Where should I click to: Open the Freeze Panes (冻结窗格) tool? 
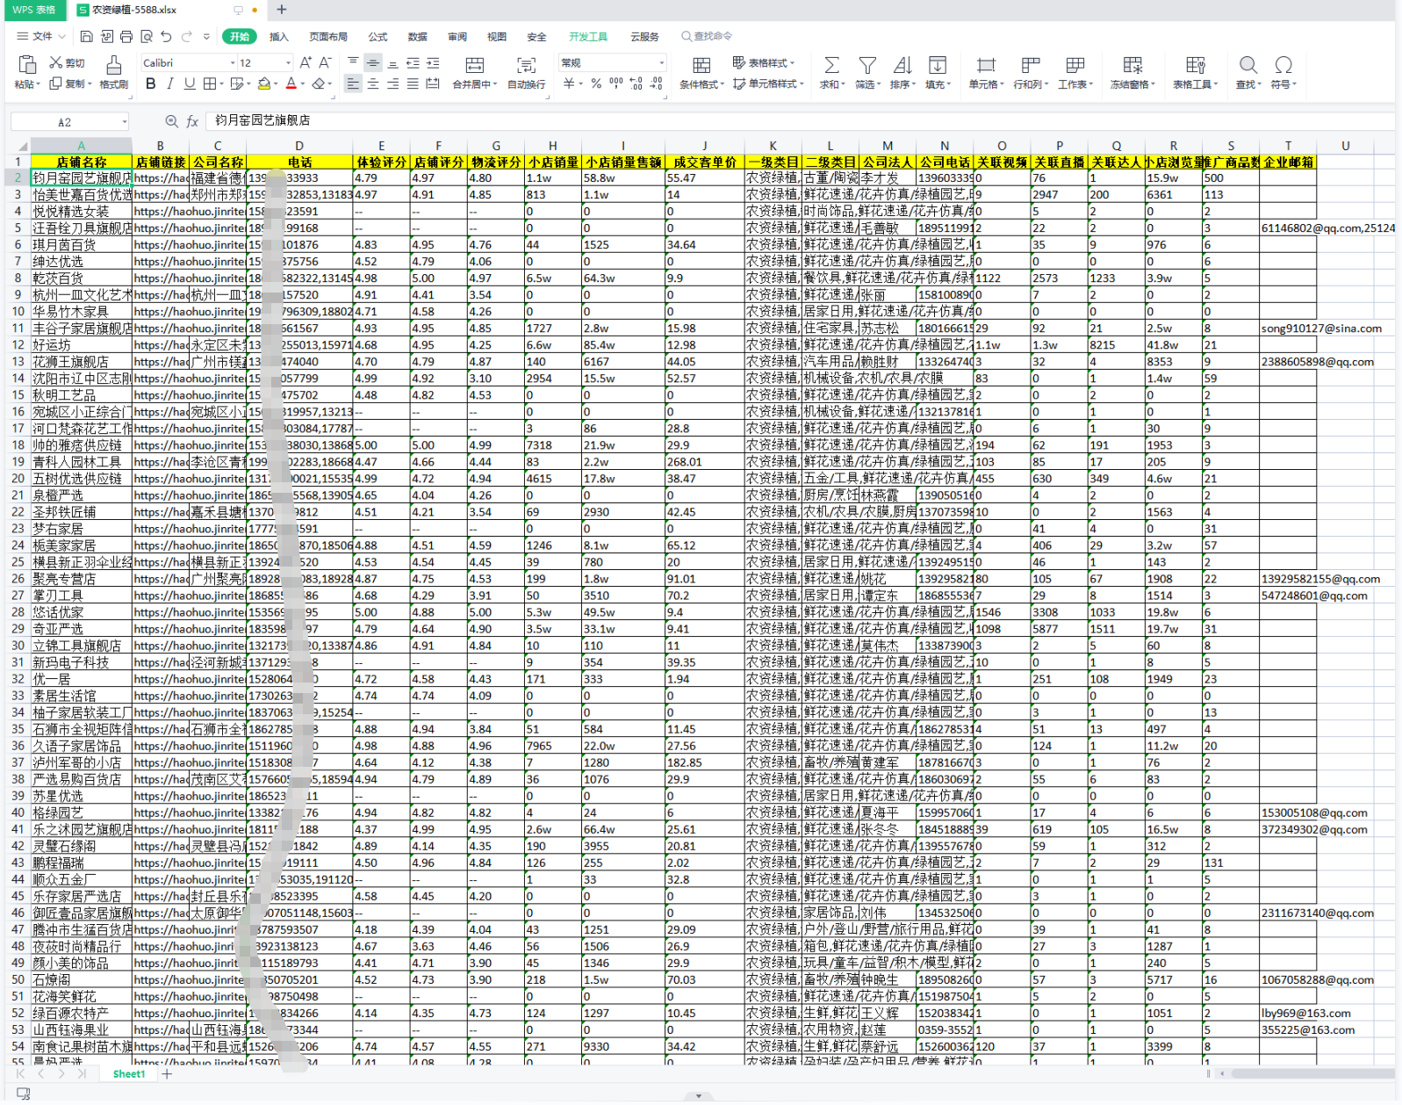click(x=1132, y=67)
